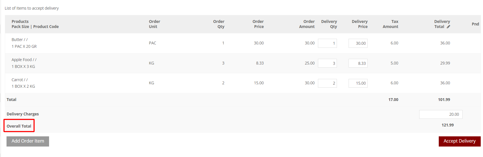Select the Carrot product row name
This screenshot has height=157, width=483.
17,80
